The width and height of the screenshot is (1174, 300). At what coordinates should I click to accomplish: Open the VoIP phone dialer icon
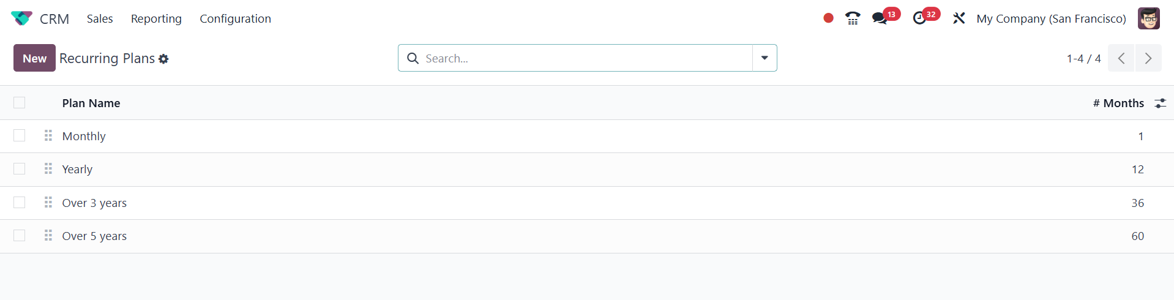point(853,18)
